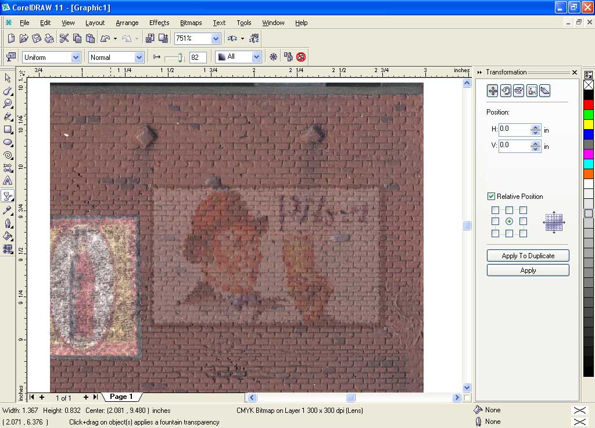The image size is (595, 428).
Task: Activate the Ellipse tool
Action: tap(8, 142)
